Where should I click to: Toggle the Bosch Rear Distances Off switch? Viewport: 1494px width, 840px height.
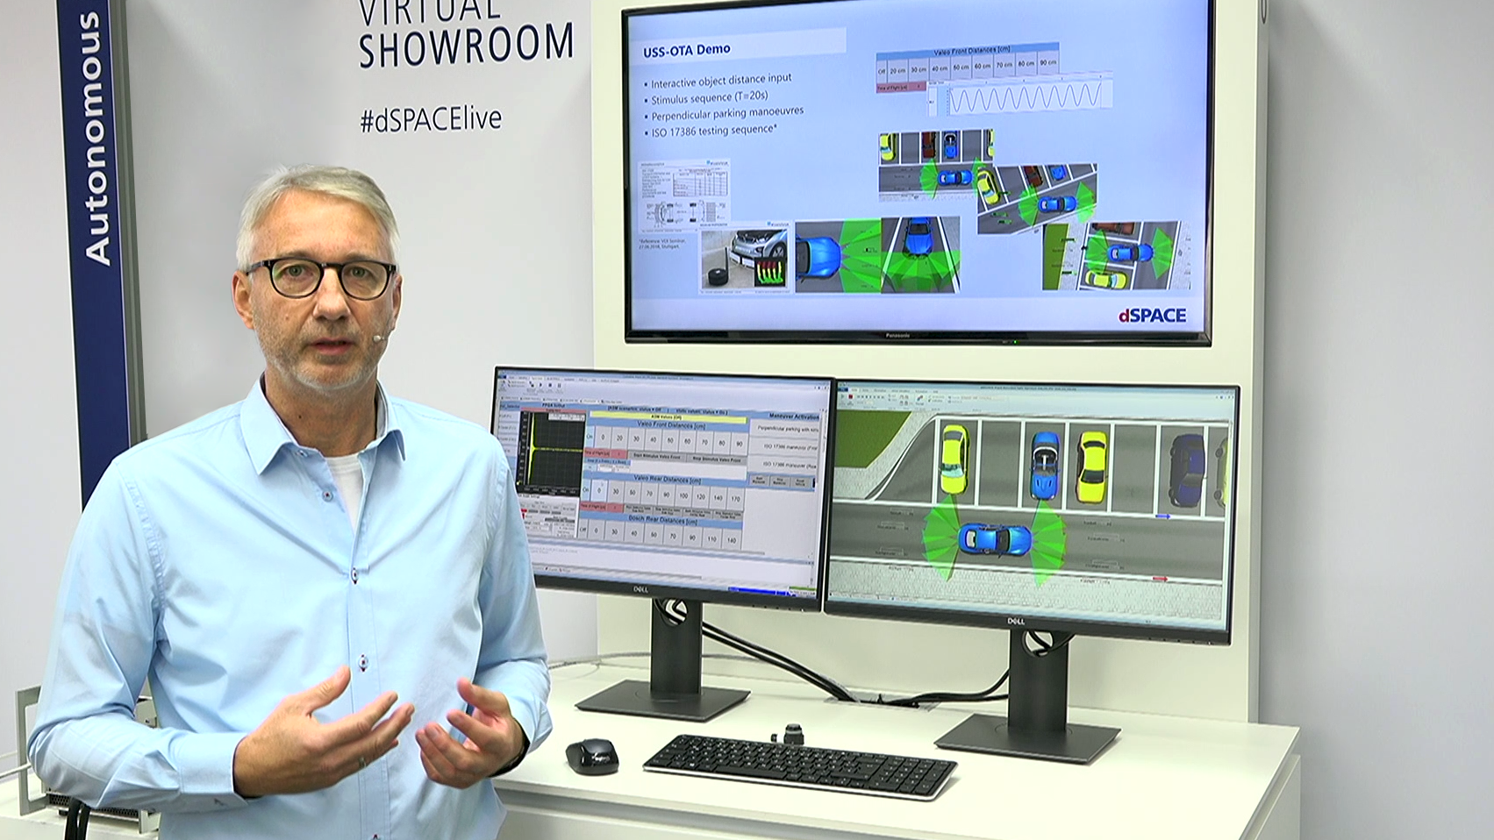click(583, 530)
